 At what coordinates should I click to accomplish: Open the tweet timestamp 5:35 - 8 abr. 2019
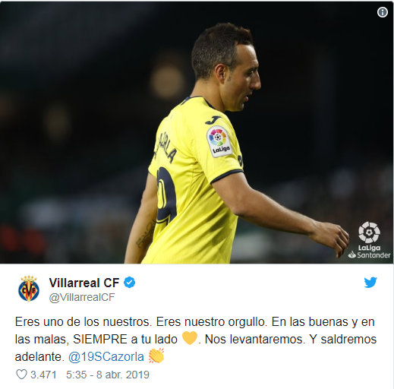click(108, 375)
